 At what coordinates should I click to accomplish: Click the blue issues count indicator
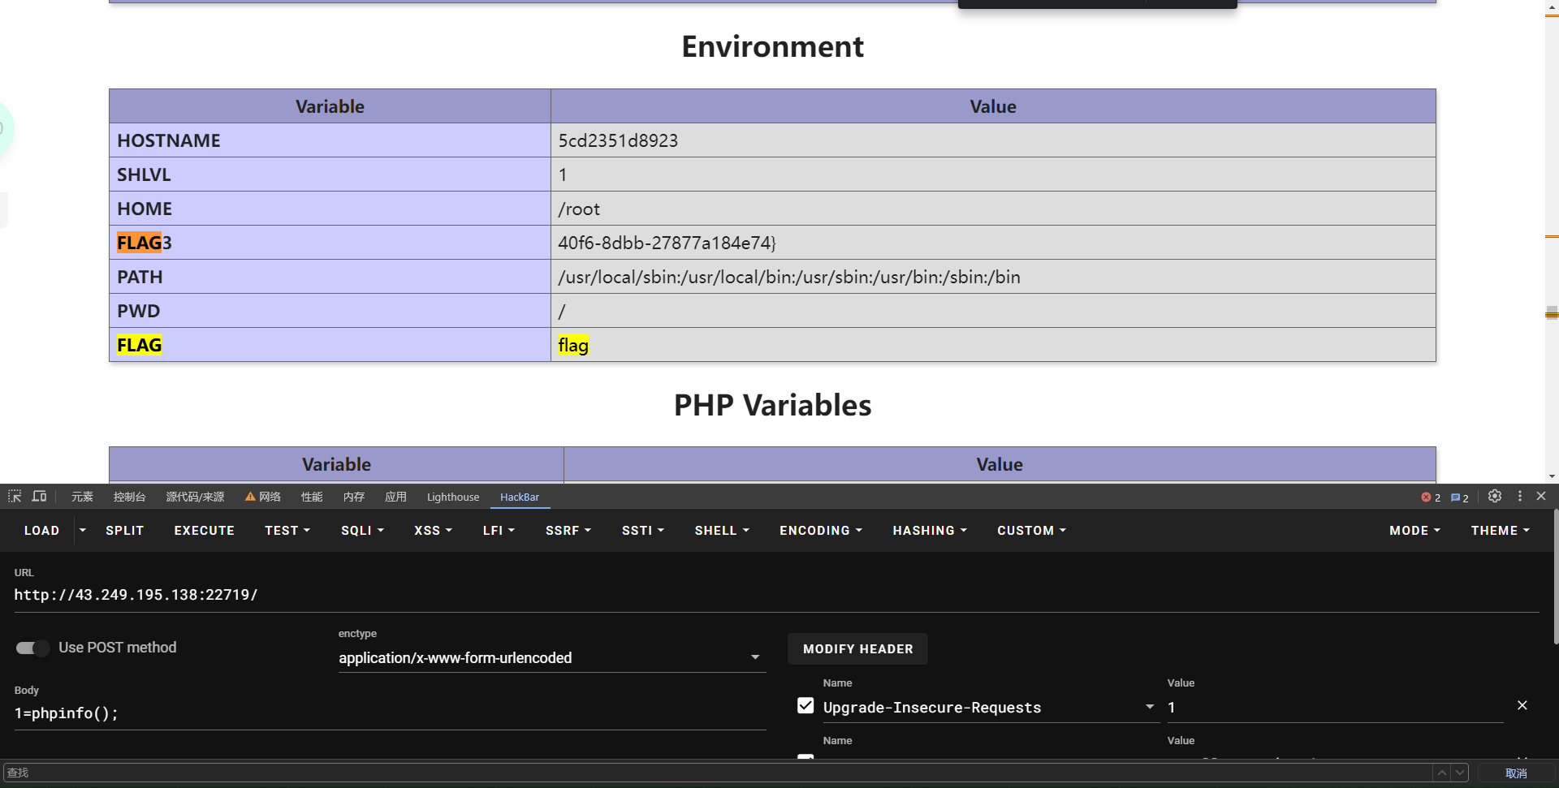[x=1459, y=497]
